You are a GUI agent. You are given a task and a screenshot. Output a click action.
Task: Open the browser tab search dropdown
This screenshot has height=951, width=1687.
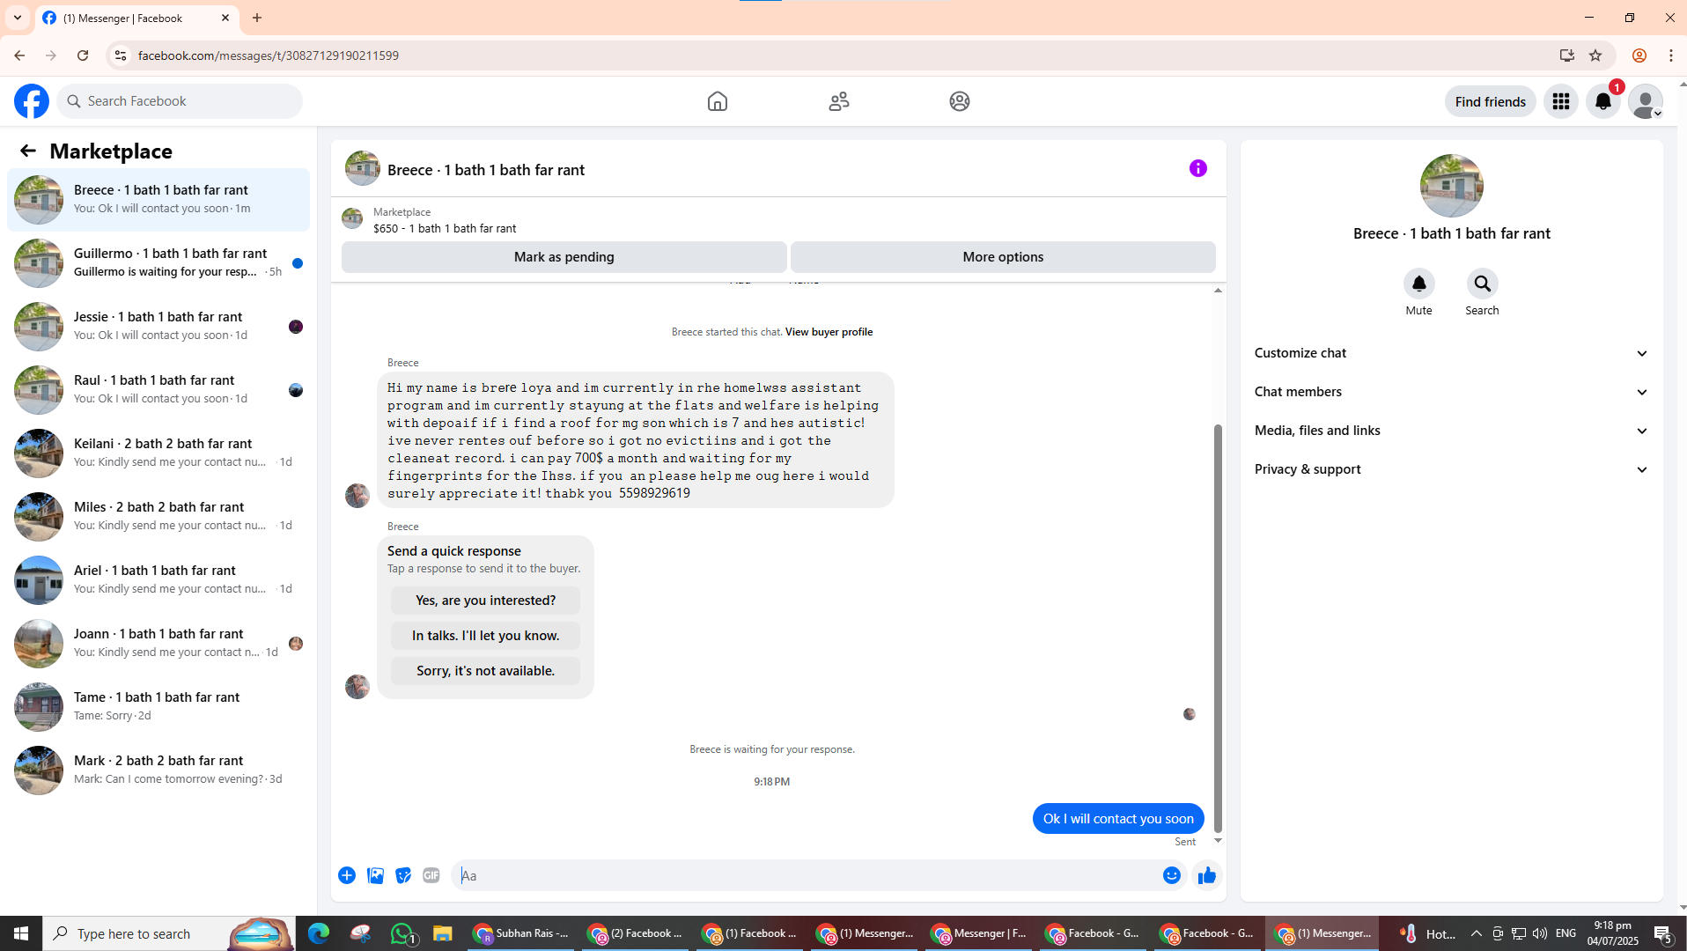coord(18,18)
